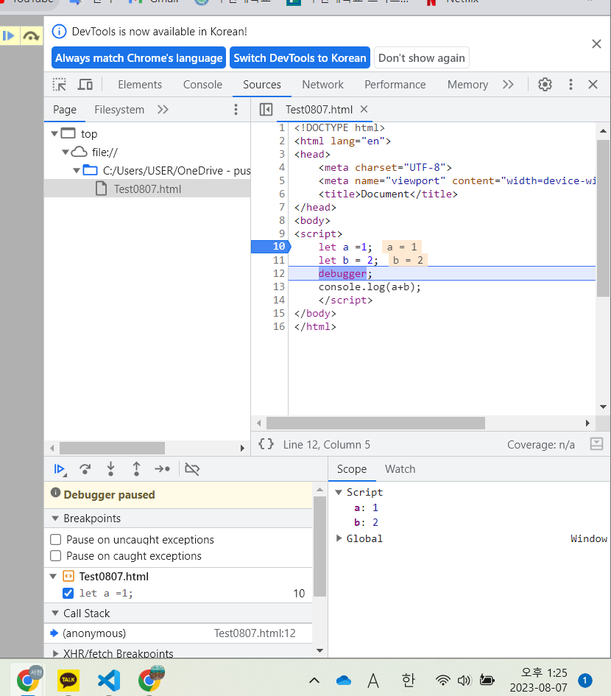This screenshot has height=696, width=611.
Task: Step out of current function
Action: click(x=137, y=468)
